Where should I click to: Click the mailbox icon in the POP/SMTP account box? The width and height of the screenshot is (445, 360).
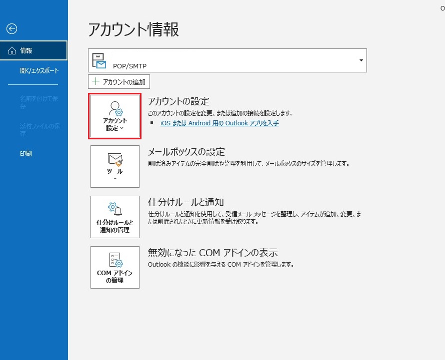(x=99, y=61)
